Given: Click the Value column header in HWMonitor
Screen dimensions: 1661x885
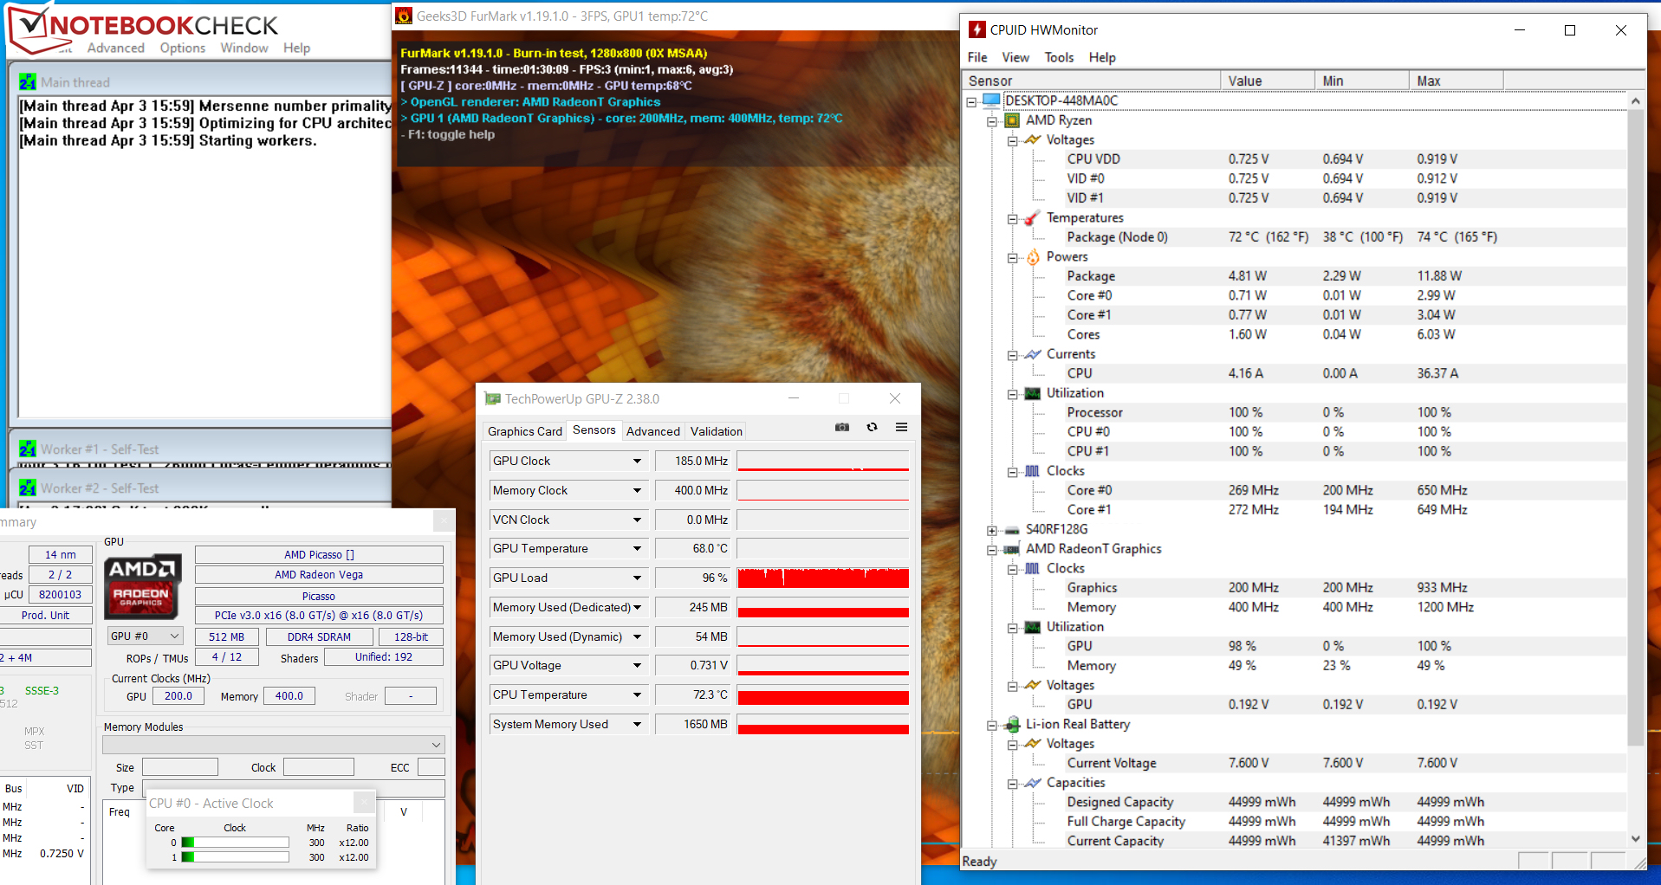Looking at the screenshot, I should (x=1268, y=81).
